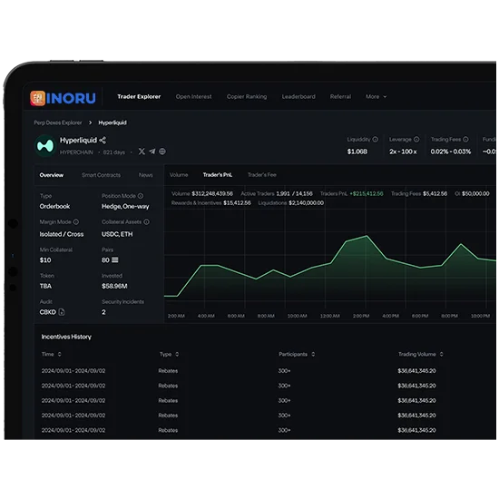Open the CBKD audit document icon

(x=62, y=312)
